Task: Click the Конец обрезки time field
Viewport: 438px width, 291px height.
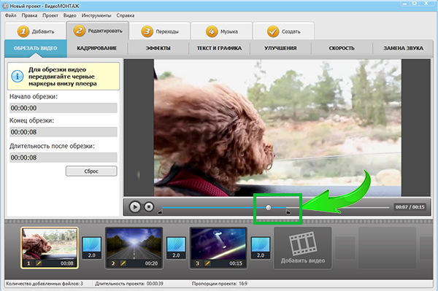Action: (64, 132)
